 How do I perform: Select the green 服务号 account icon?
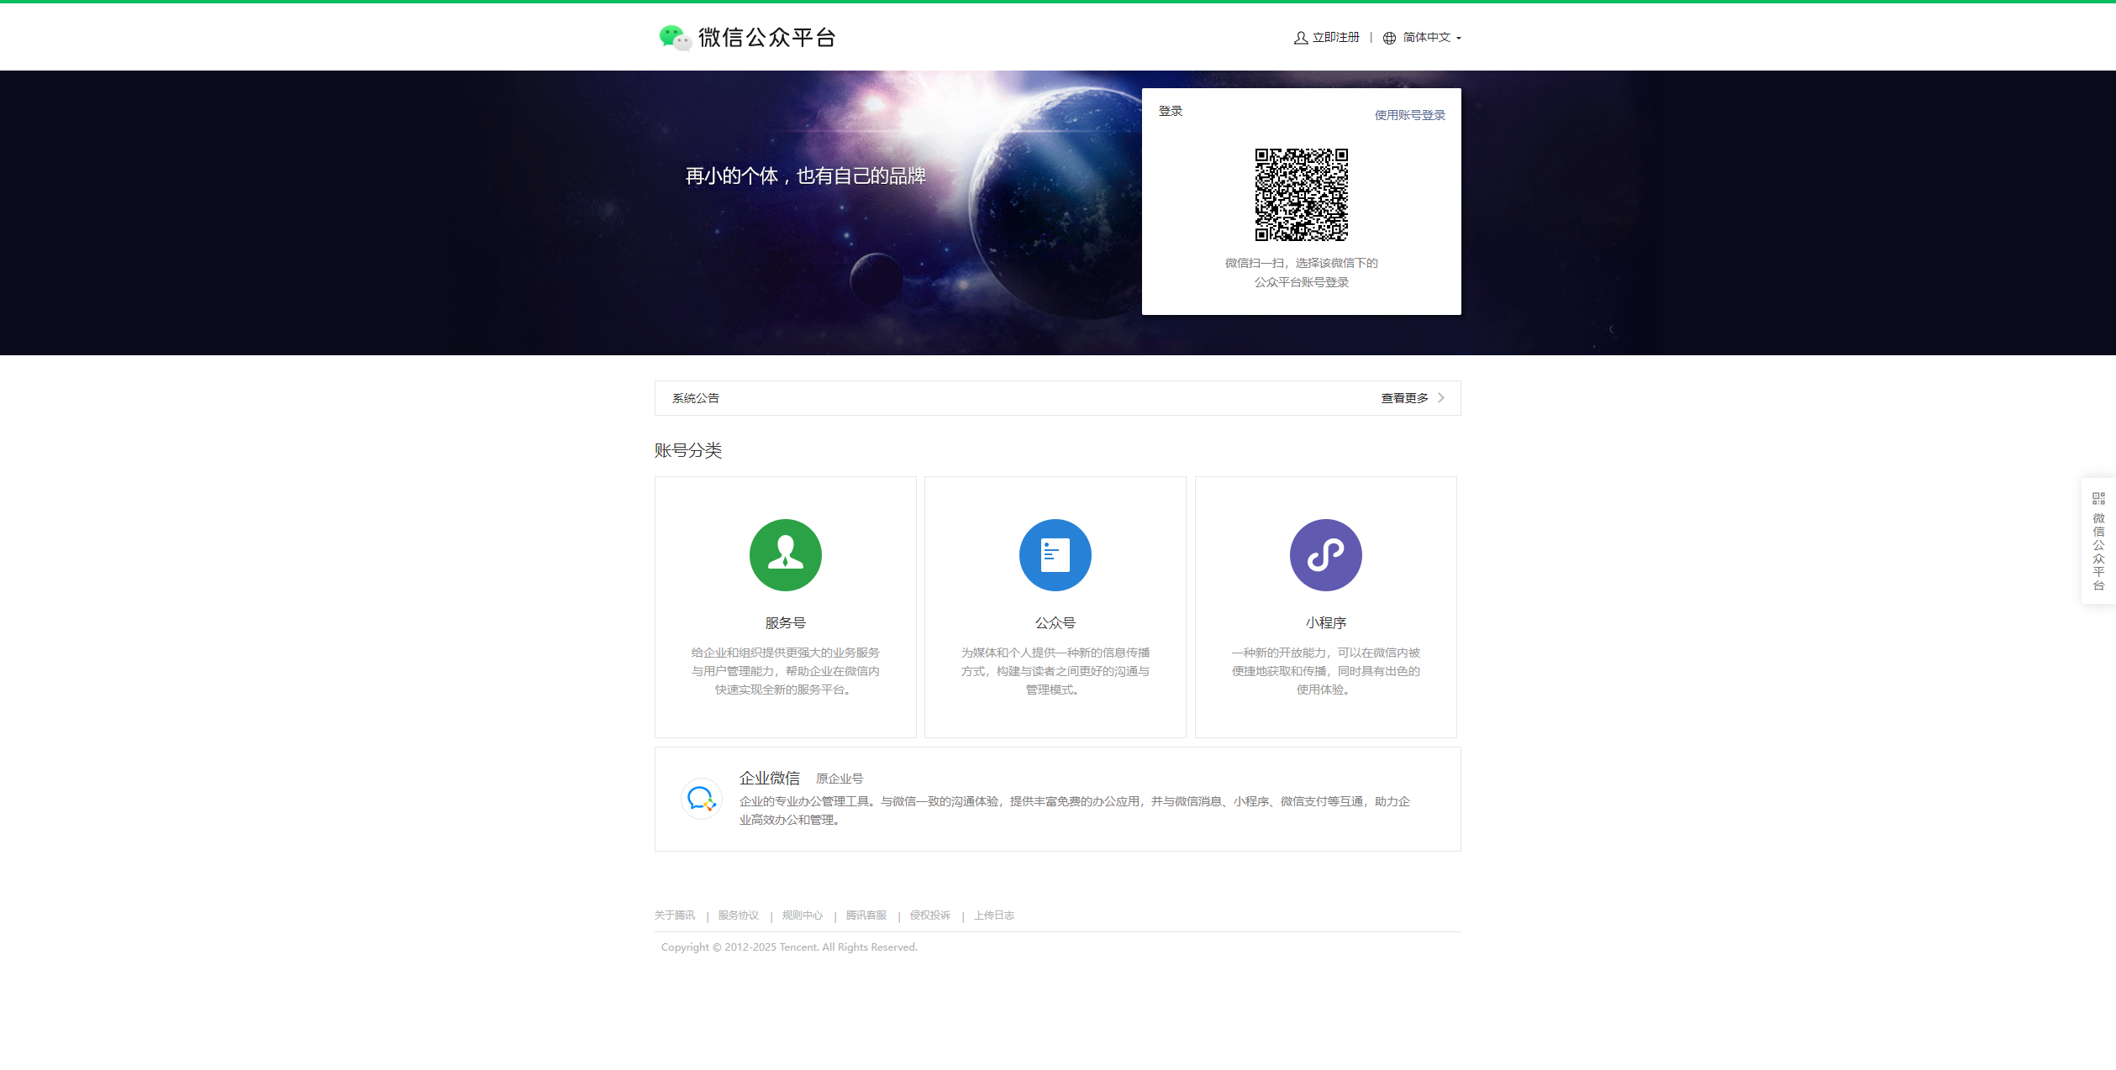coord(785,554)
